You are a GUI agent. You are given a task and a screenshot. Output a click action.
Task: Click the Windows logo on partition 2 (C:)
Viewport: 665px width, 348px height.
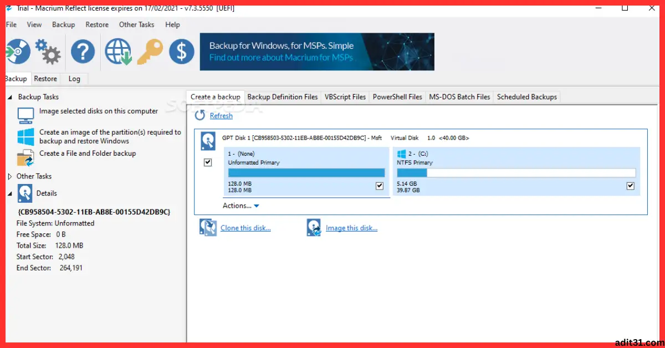click(402, 153)
